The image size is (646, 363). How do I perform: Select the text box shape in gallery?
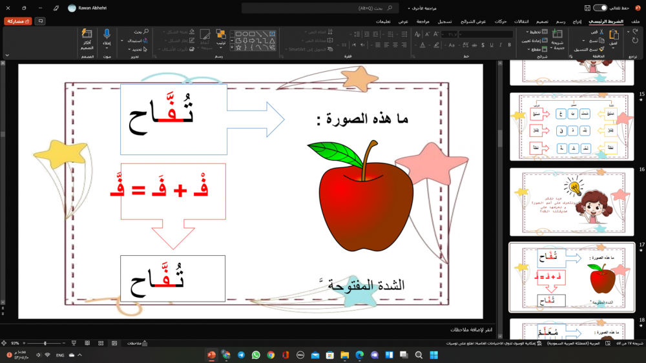coord(273,34)
